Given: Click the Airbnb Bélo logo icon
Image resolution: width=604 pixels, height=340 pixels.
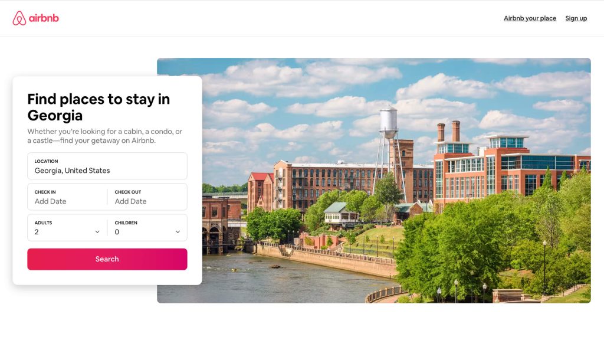Looking at the screenshot, I should pyautogui.click(x=19, y=18).
